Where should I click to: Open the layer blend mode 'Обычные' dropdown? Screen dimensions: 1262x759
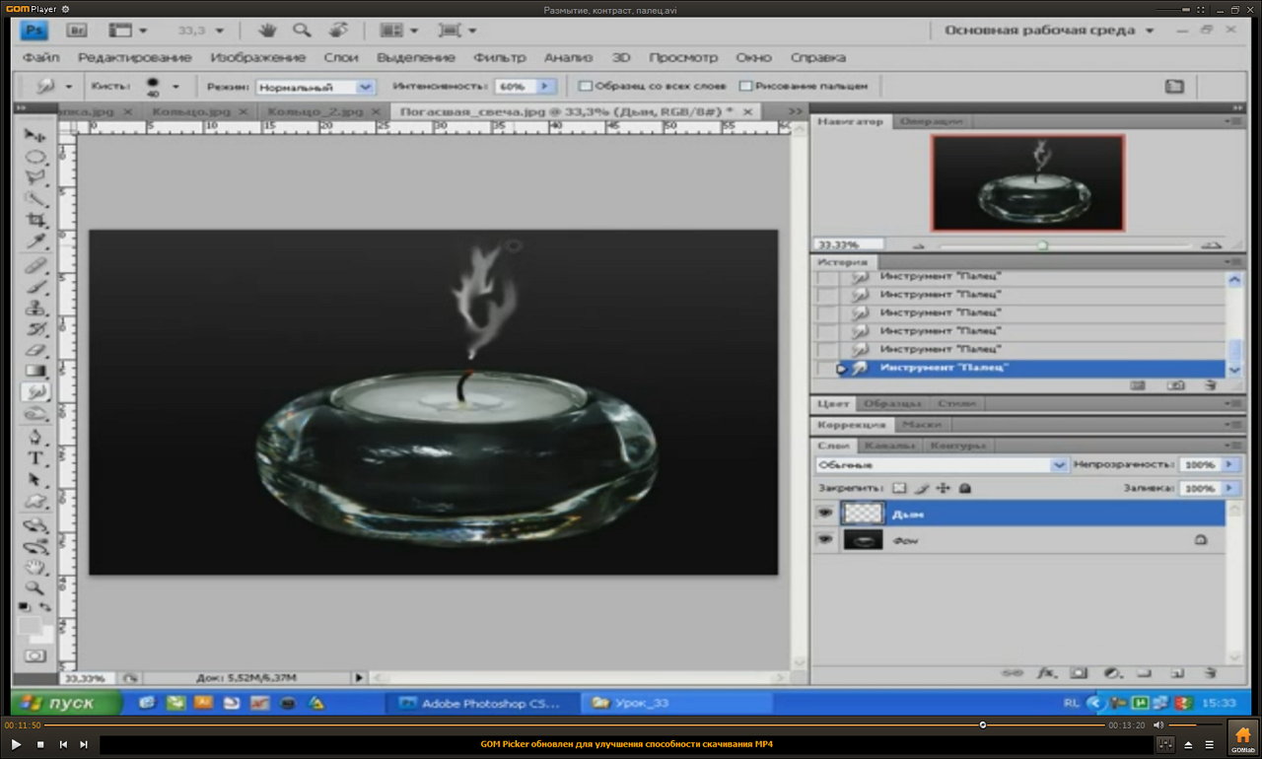(x=942, y=464)
